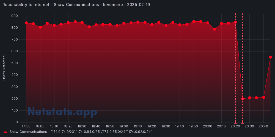Click the data point at 19:50
This screenshot has height=137, width=275.
[x=194, y=21]
